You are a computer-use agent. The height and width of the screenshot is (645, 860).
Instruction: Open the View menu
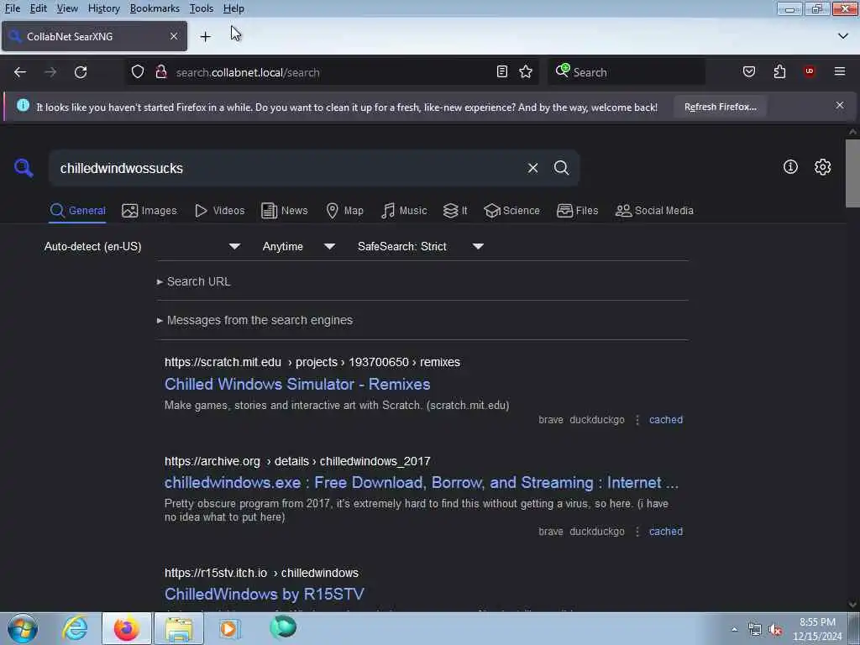point(67,8)
